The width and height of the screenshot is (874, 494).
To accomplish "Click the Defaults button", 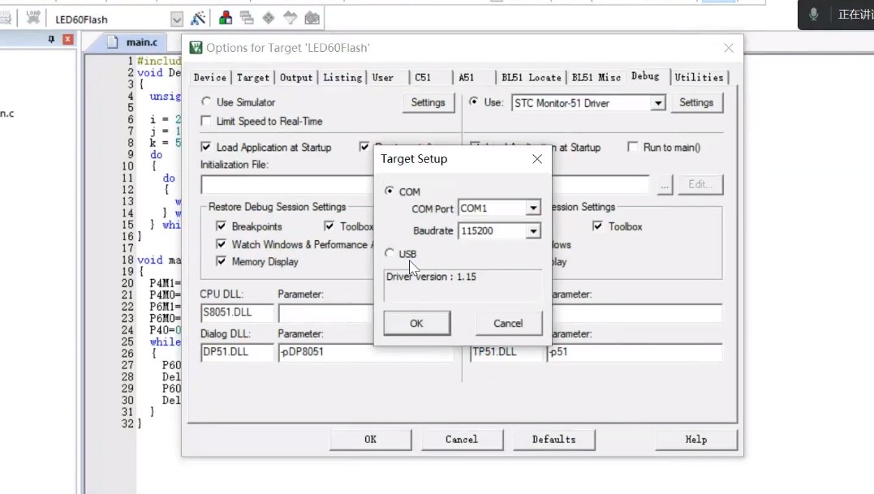I will click(x=553, y=440).
